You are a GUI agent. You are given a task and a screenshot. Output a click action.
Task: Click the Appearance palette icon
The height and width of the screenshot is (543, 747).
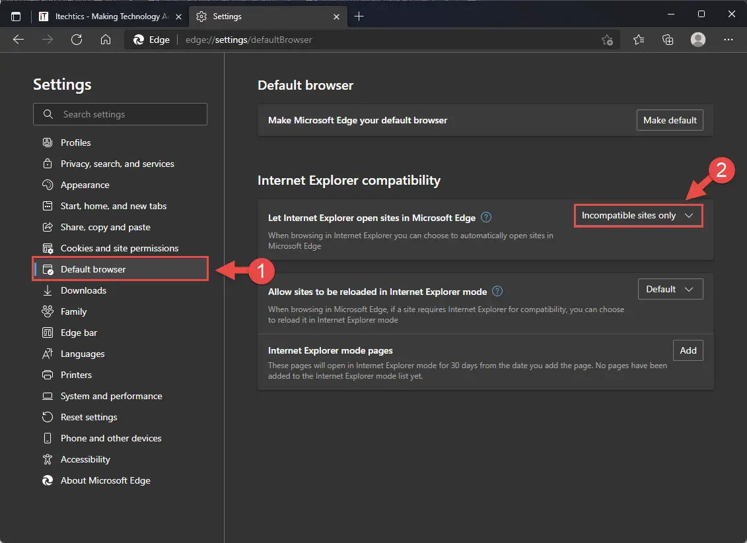(48, 185)
